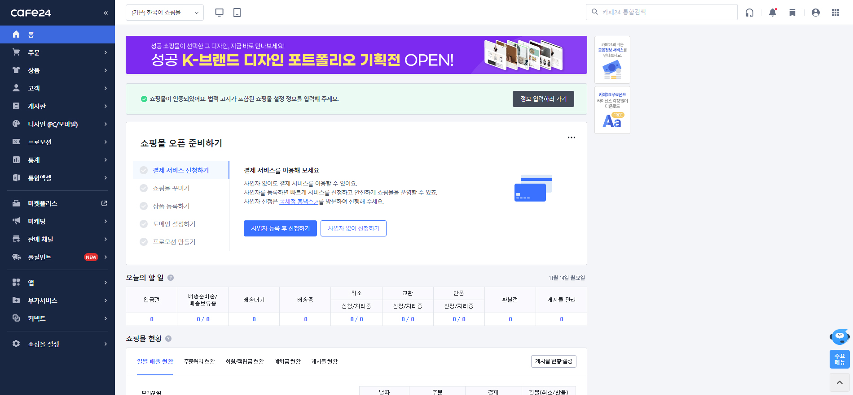Select the 쇼핑몰 꾸미기 step
853x395 pixels.
point(181,188)
